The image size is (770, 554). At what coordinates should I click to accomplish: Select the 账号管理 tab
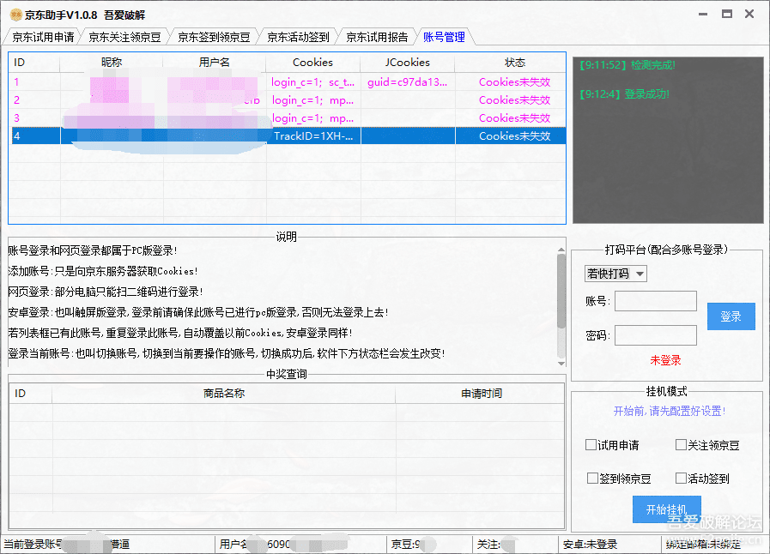444,37
